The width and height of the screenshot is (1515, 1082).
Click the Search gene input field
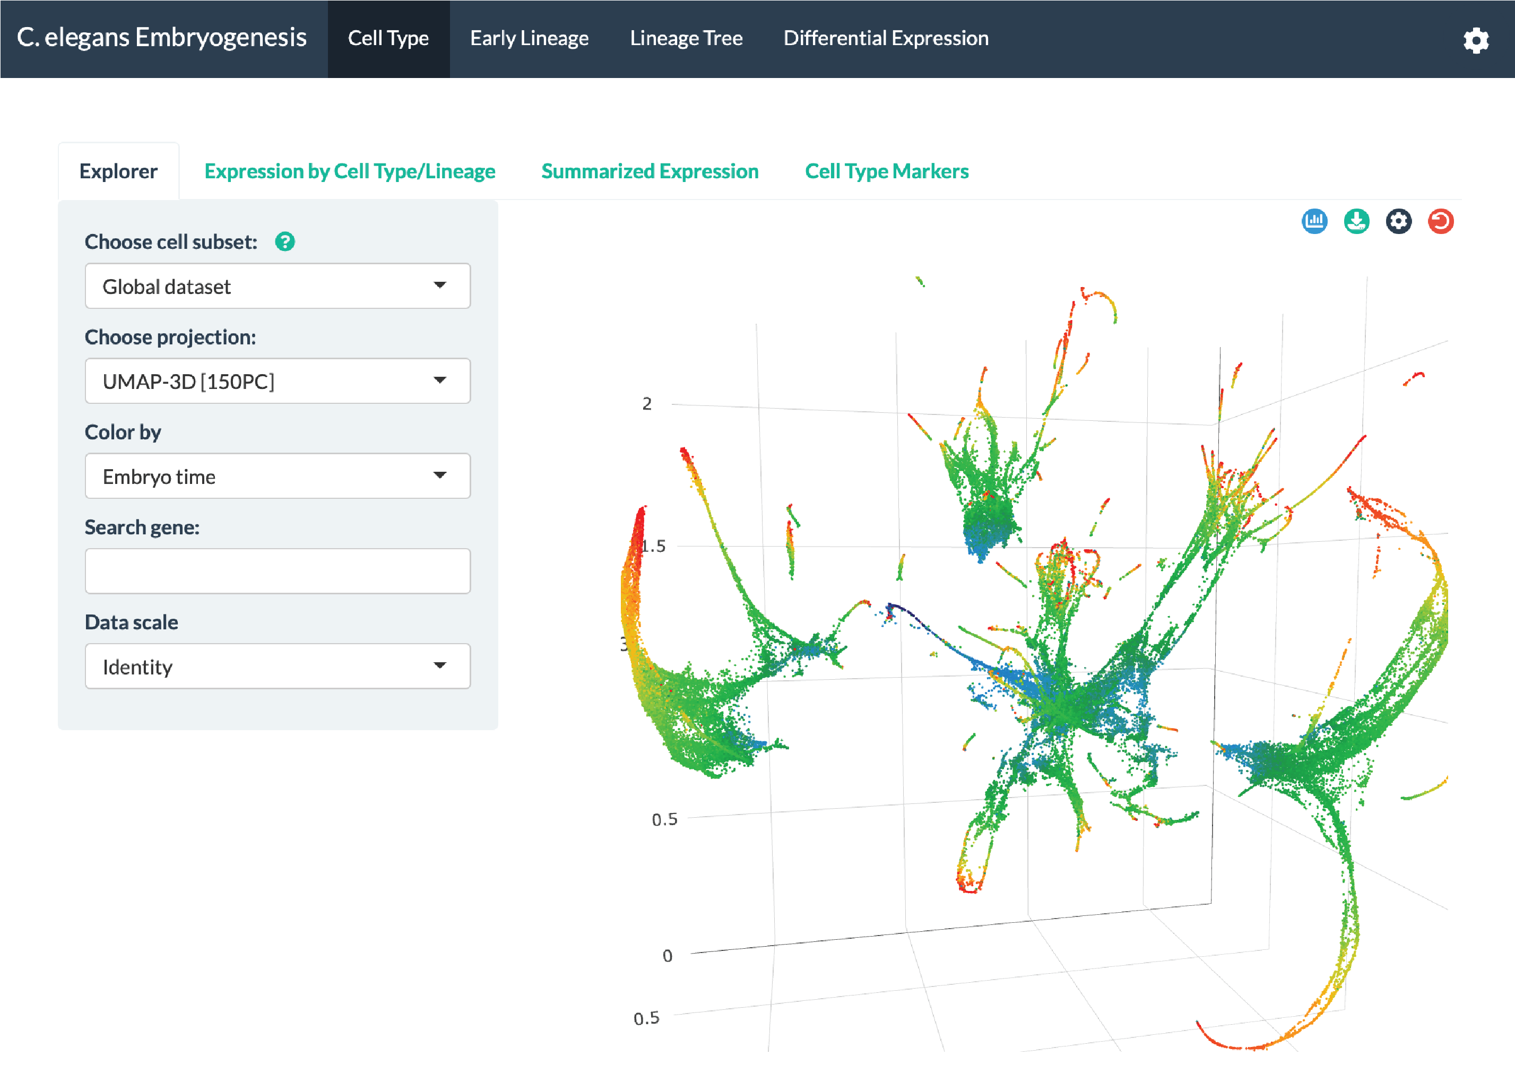click(x=277, y=571)
